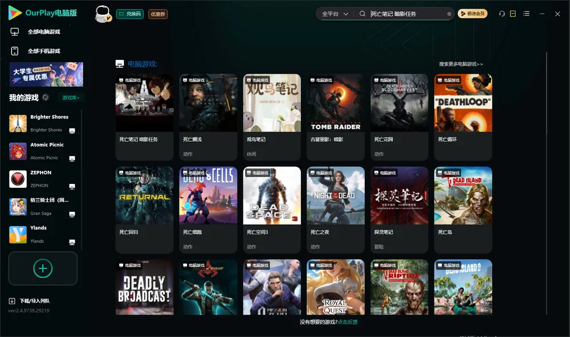Open the Tomb Raider 古墓丽影 card
Viewport: 570px width, 337px height.
(336, 117)
